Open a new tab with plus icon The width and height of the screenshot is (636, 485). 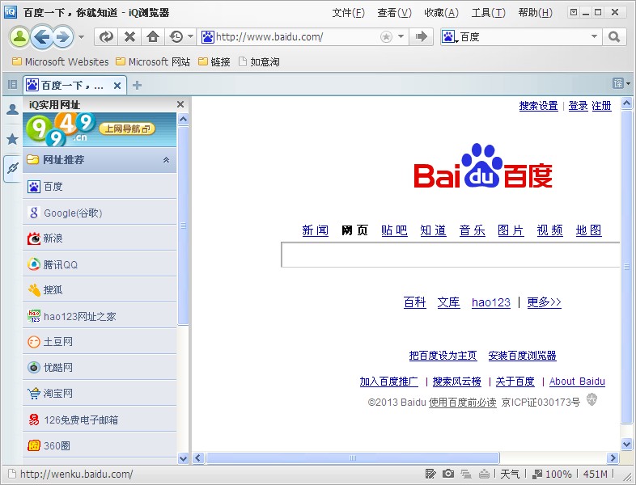click(137, 85)
